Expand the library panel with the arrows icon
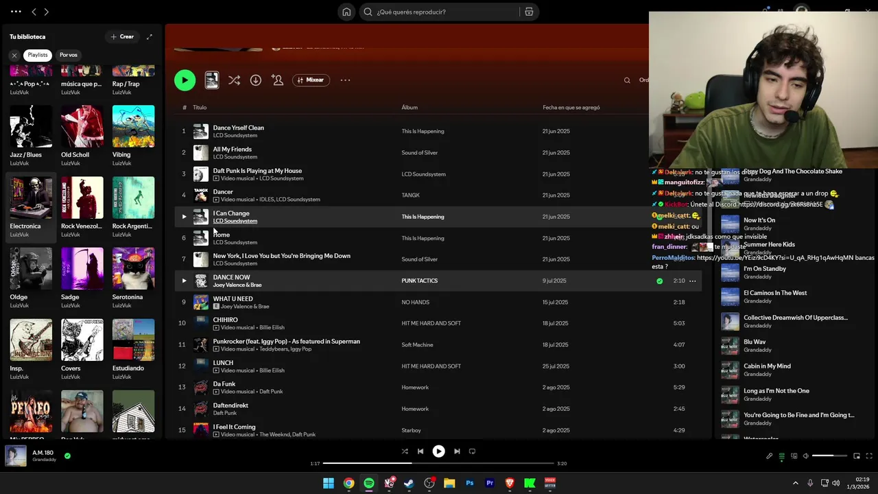878x494 pixels. click(x=149, y=36)
